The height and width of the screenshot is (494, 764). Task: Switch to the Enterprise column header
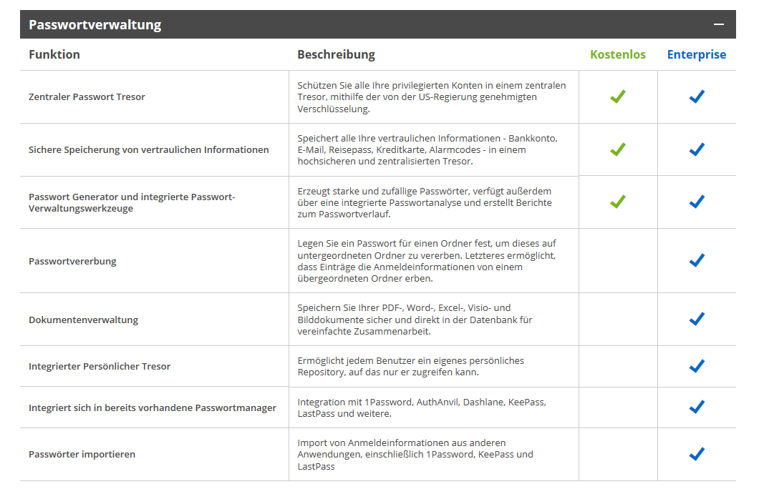tap(696, 54)
